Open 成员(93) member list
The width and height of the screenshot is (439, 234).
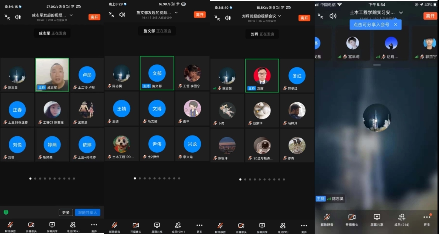283,227
